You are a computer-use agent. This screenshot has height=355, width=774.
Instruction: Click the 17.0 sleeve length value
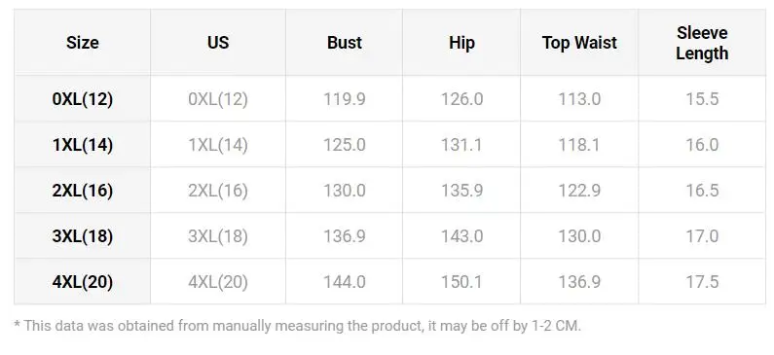[702, 236]
